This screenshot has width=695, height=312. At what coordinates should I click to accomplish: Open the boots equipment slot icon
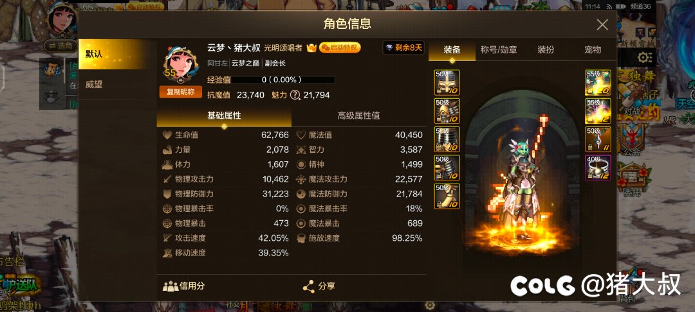[447, 196]
